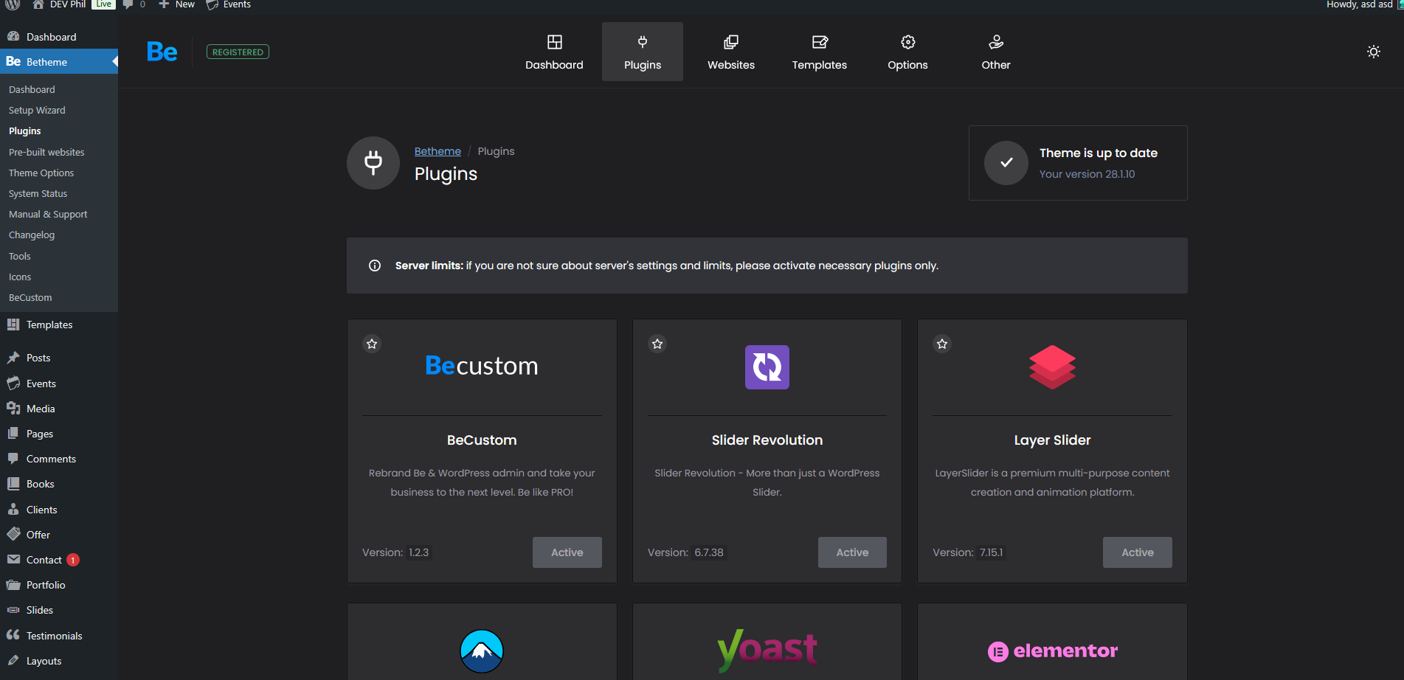1404x680 pixels.
Task: Click the New button in admin bar
Action: (x=177, y=4)
